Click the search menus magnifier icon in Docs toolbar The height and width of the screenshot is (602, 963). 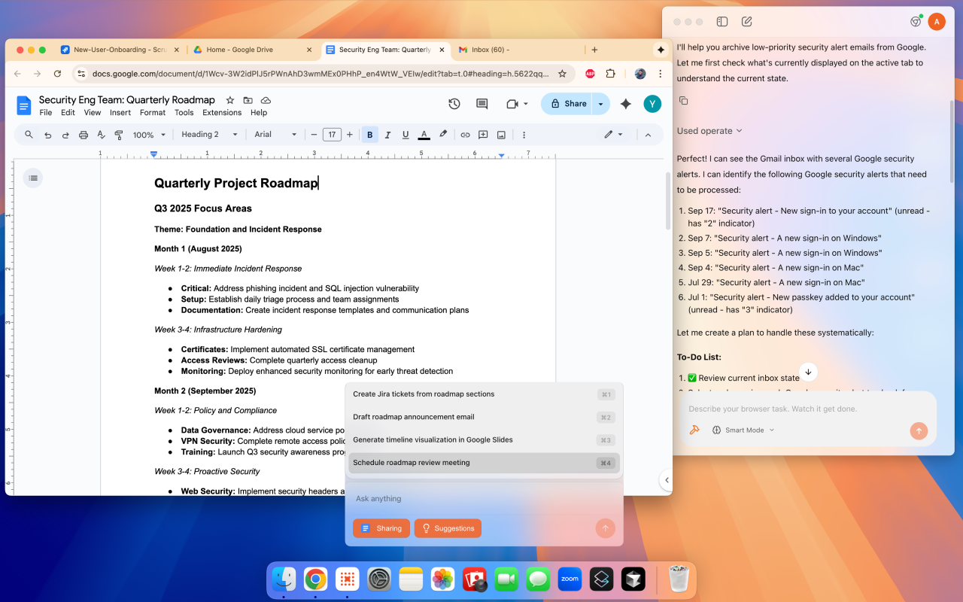coord(29,135)
